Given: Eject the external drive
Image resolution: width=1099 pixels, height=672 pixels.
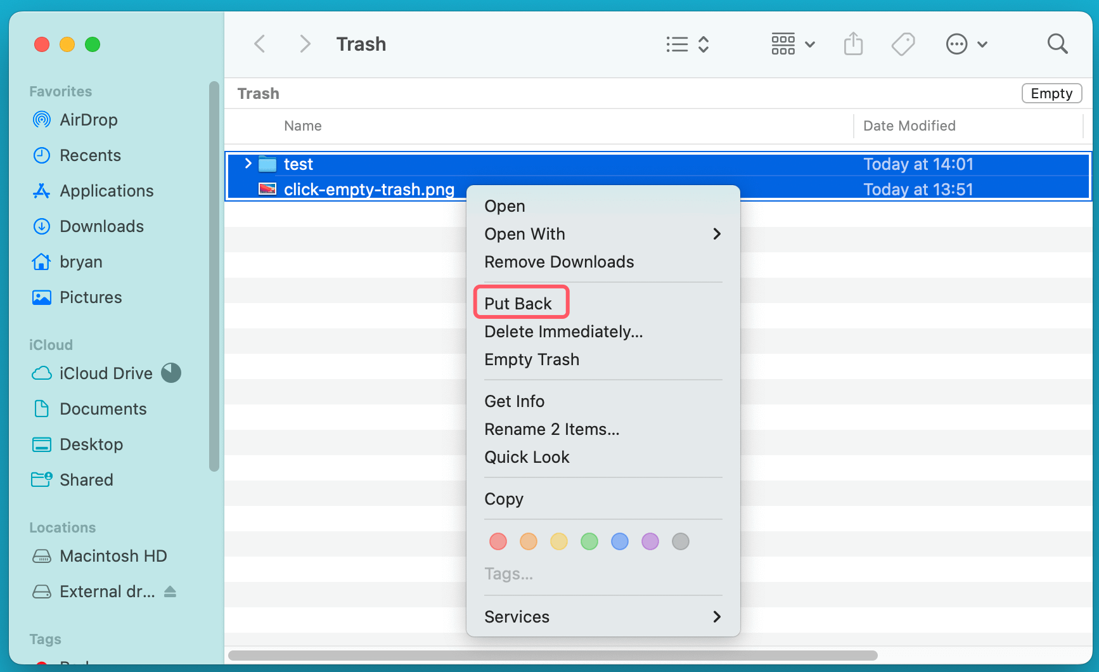Looking at the screenshot, I should pos(169,591).
